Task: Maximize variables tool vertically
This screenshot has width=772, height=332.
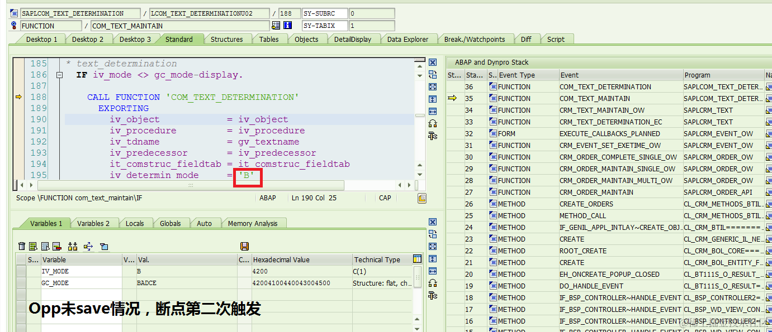Action: click(433, 259)
